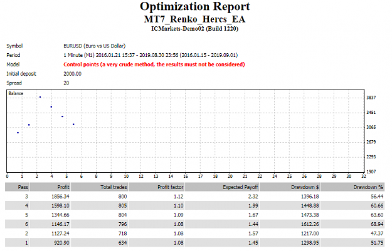This screenshot has width=392, height=251.
Task: Select profit value 1344.66
Action: click(60, 215)
